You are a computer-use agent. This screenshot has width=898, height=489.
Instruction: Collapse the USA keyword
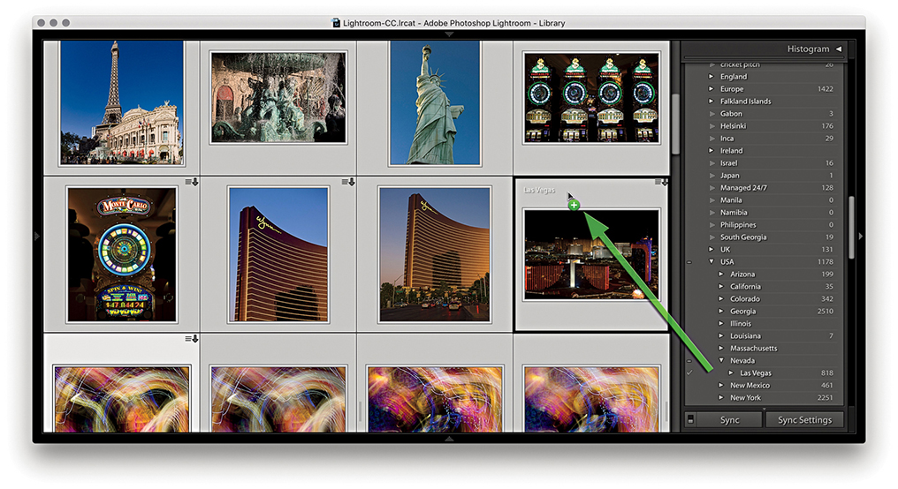tap(712, 262)
